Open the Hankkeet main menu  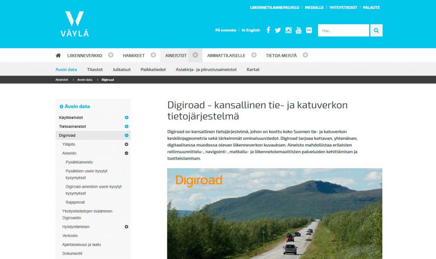[x=134, y=56]
